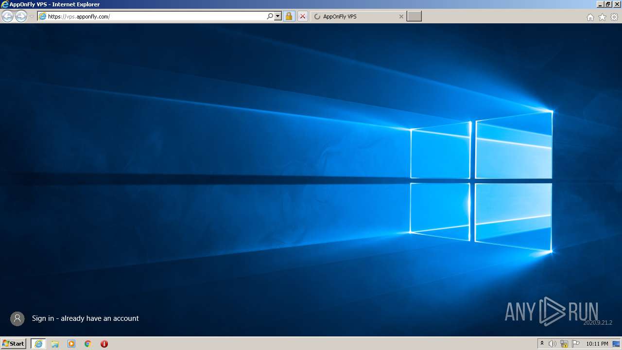
Task: Show hidden tray icons arrow
Action: pyautogui.click(x=542, y=344)
